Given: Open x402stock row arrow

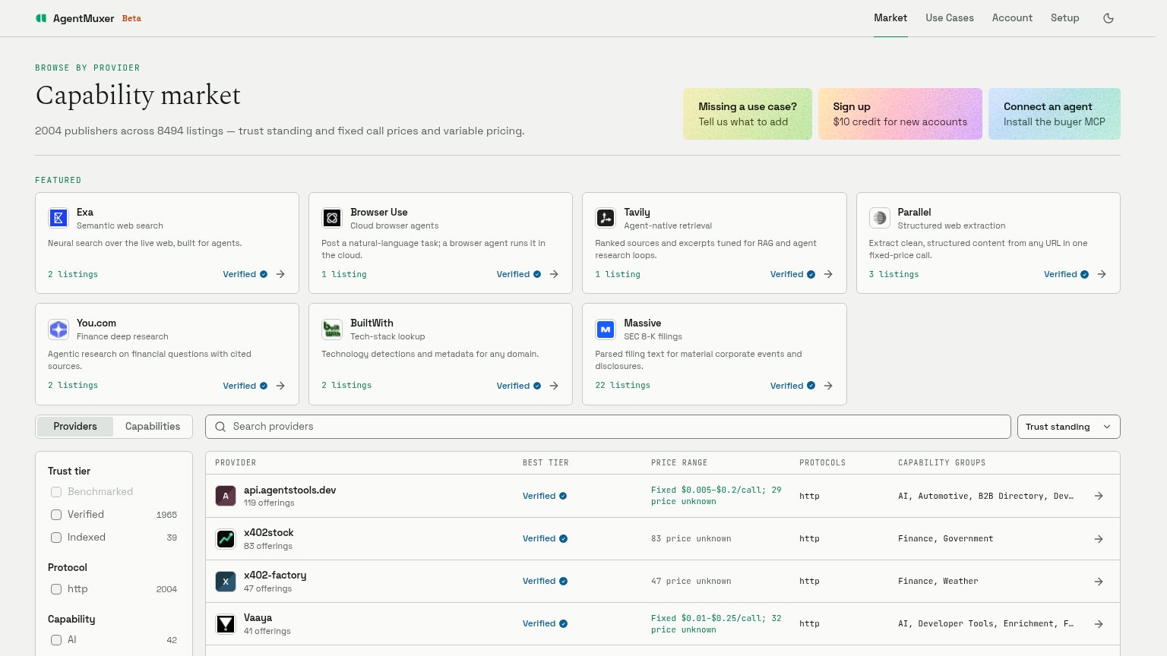Looking at the screenshot, I should point(1099,538).
